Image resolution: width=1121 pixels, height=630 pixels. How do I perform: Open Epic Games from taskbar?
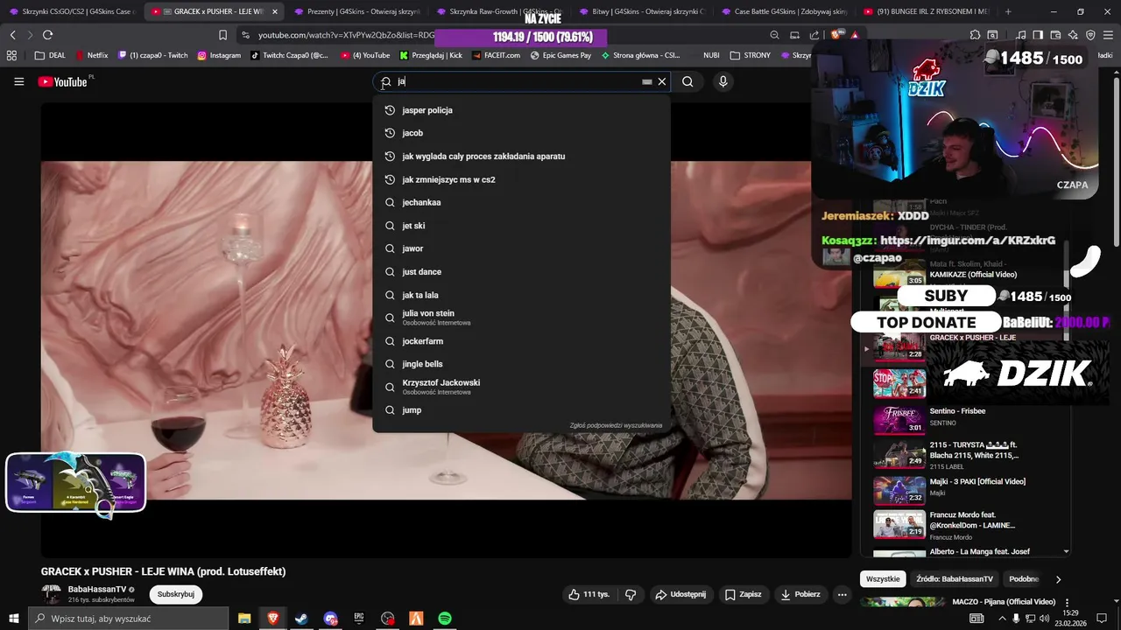pos(358,619)
